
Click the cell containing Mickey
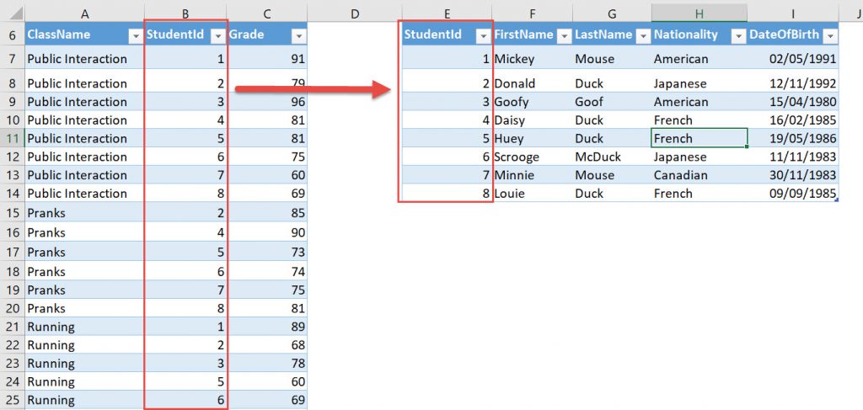coord(531,59)
